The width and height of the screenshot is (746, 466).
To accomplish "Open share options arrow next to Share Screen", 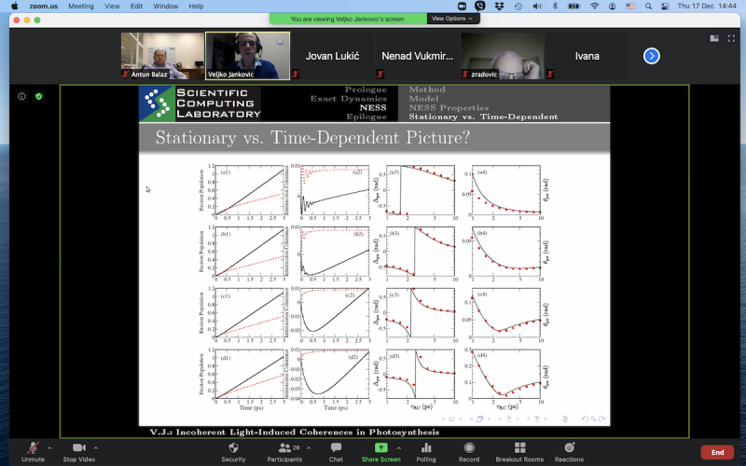I will (x=399, y=448).
